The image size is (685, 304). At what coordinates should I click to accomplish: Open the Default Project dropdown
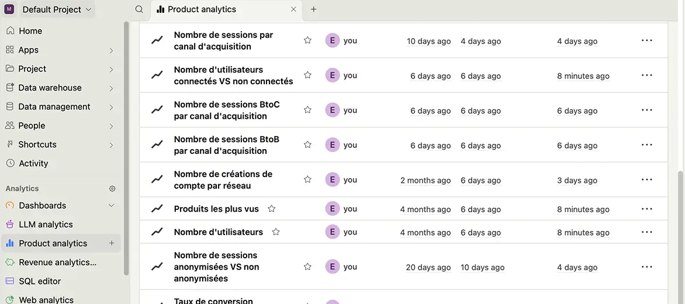57,9
